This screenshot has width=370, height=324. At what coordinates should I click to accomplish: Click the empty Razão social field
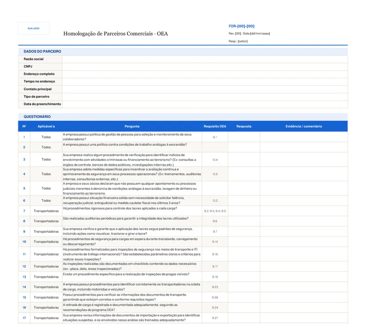coord(205,59)
